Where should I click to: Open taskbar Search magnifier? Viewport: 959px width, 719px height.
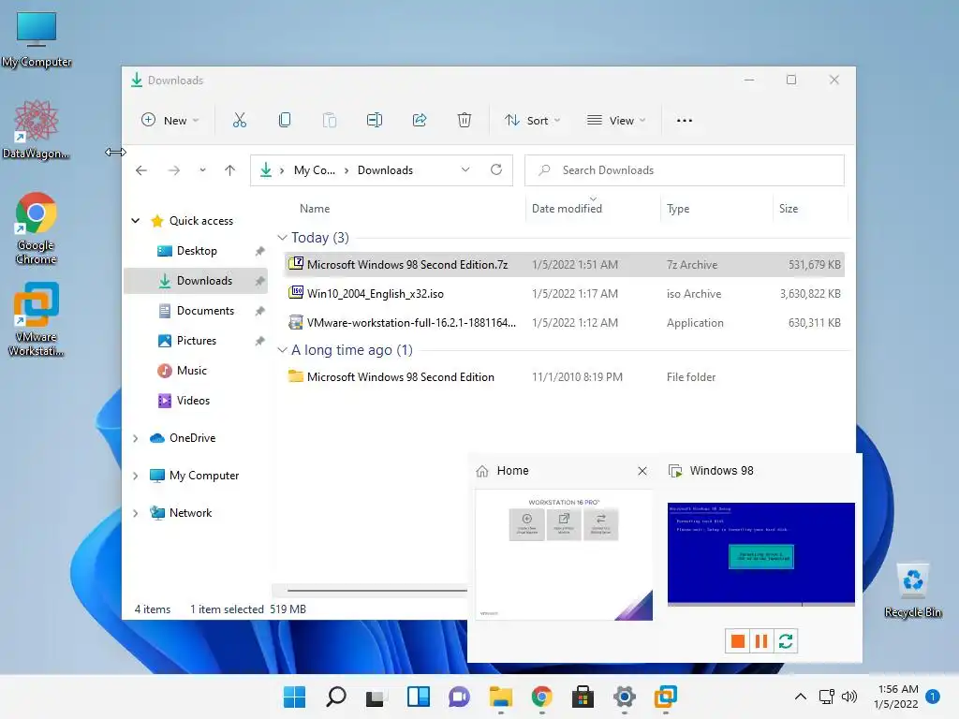coord(336,697)
